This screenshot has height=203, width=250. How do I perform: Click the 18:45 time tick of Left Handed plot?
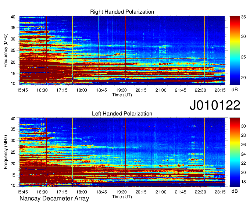(x=101, y=192)
